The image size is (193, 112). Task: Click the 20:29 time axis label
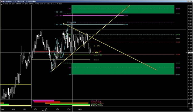pos(35,109)
